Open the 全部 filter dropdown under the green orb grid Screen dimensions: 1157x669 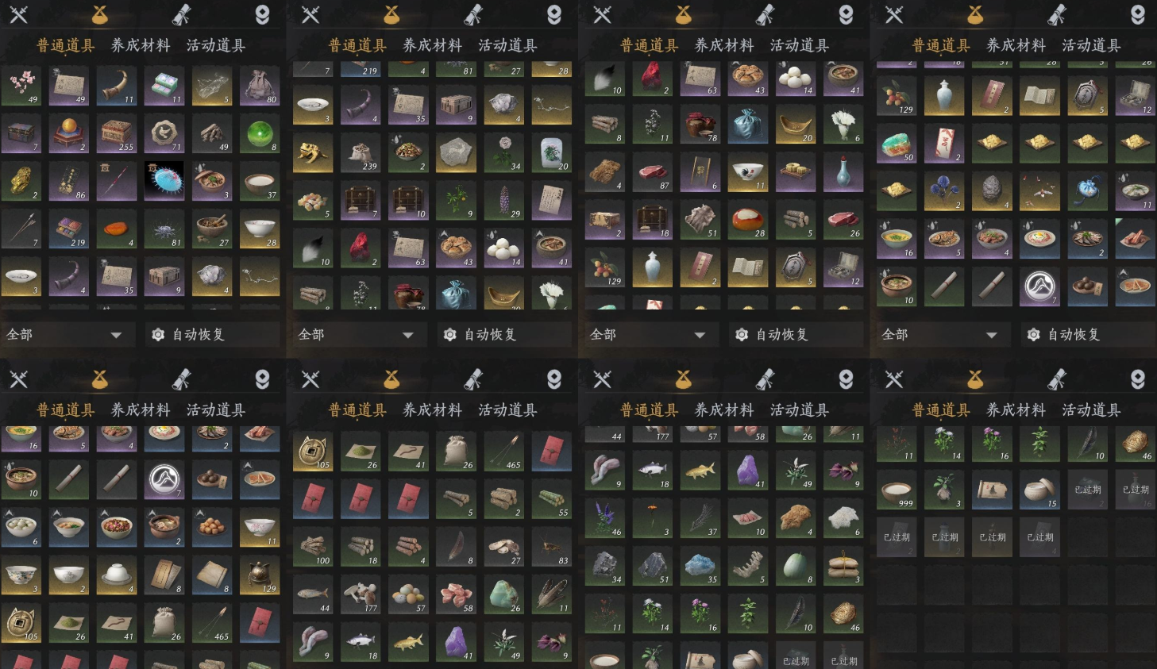pyautogui.click(x=64, y=335)
